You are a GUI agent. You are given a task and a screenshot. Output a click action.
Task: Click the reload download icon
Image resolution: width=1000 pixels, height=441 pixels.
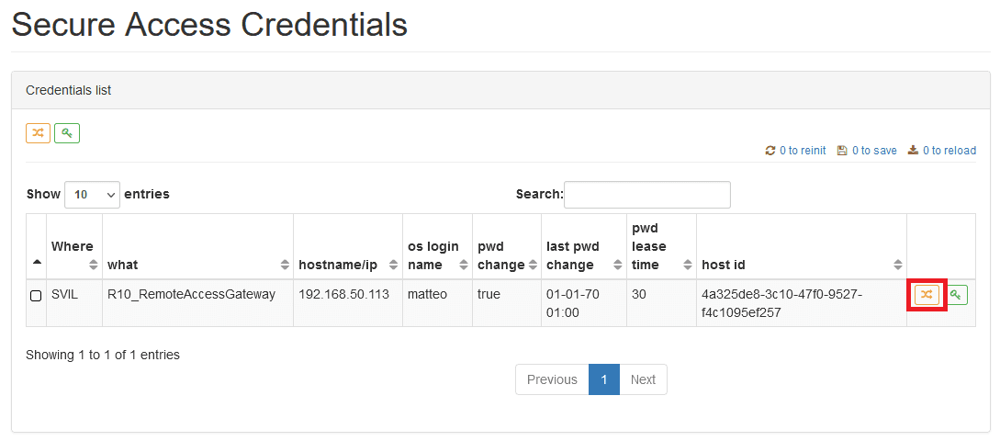pyautogui.click(x=913, y=151)
